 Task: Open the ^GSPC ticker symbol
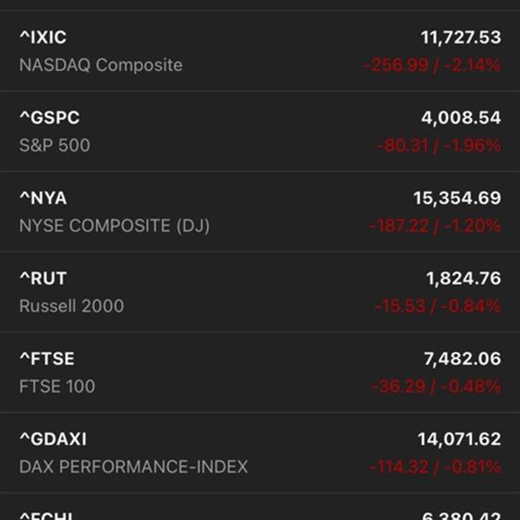pos(49,118)
